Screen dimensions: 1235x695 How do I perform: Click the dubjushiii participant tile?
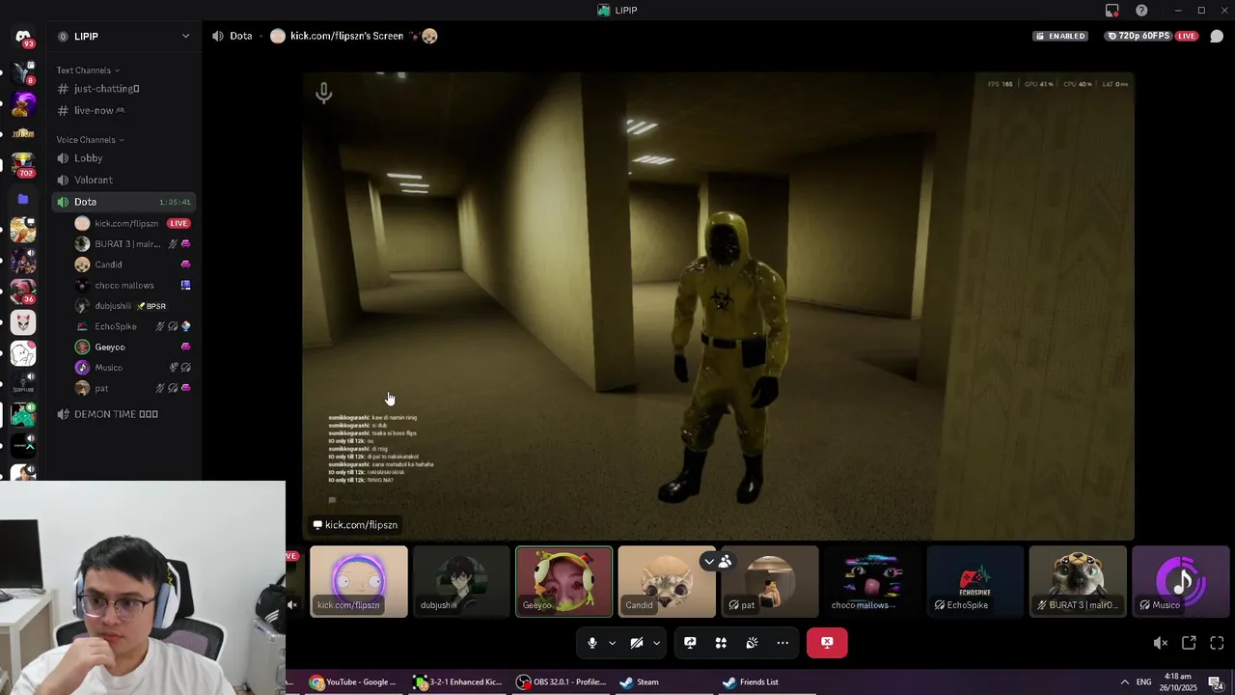pyautogui.click(x=461, y=582)
